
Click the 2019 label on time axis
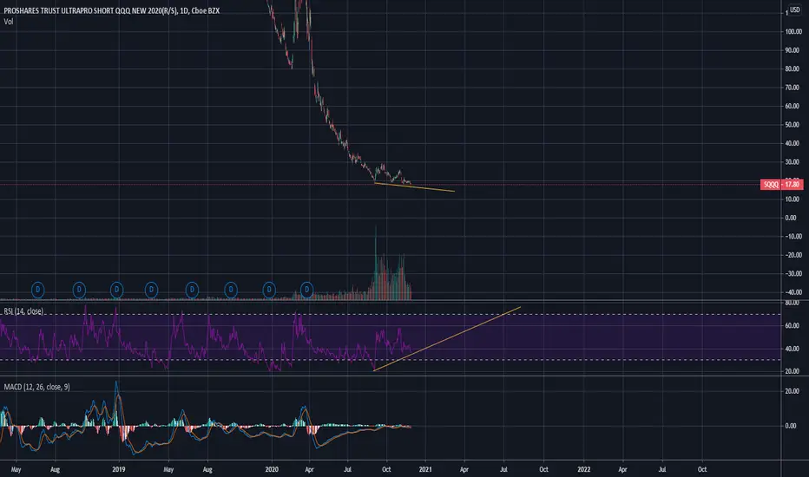119,469
